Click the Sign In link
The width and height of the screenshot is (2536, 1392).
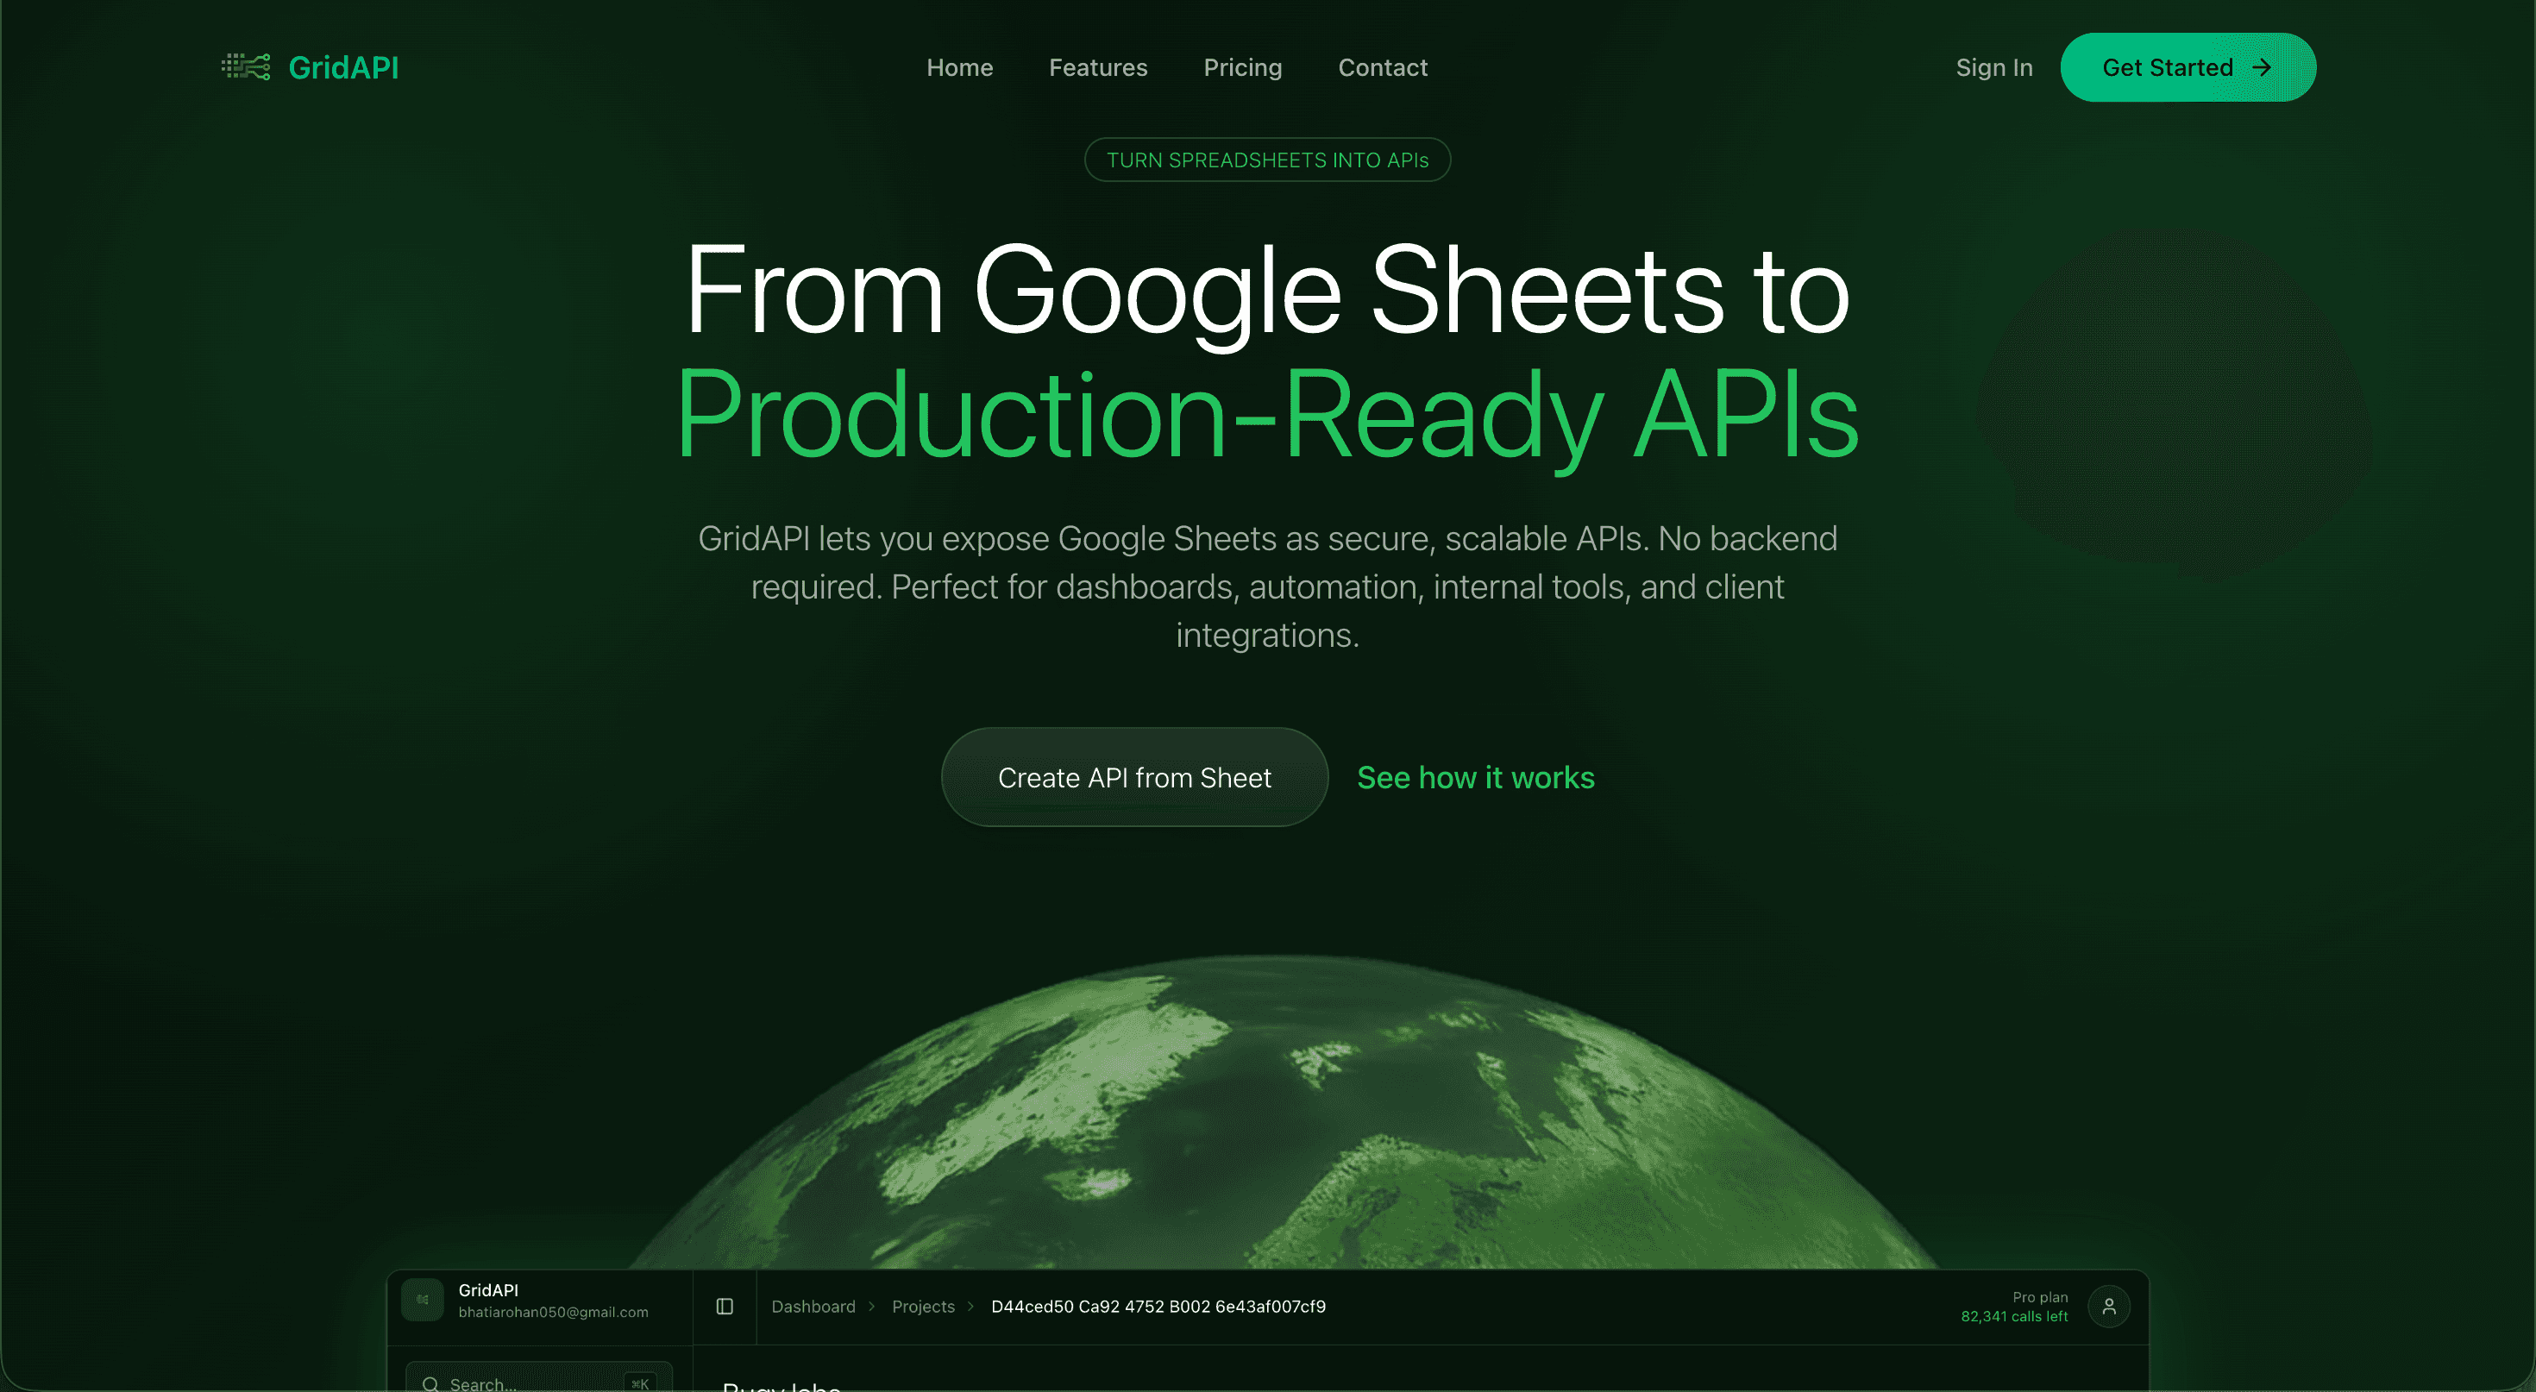point(1993,67)
